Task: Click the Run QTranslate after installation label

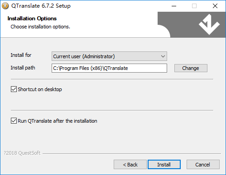Action: (58, 121)
